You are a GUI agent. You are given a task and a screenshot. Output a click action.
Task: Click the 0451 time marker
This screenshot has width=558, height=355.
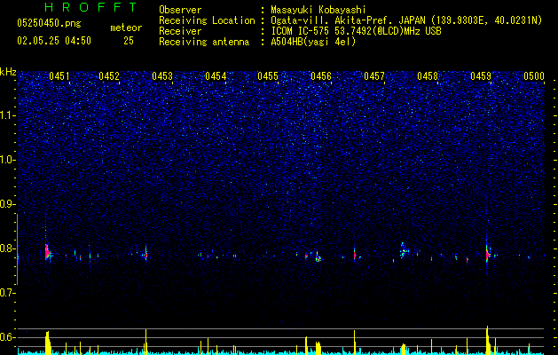pyautogui.click(x=59, y=76)
